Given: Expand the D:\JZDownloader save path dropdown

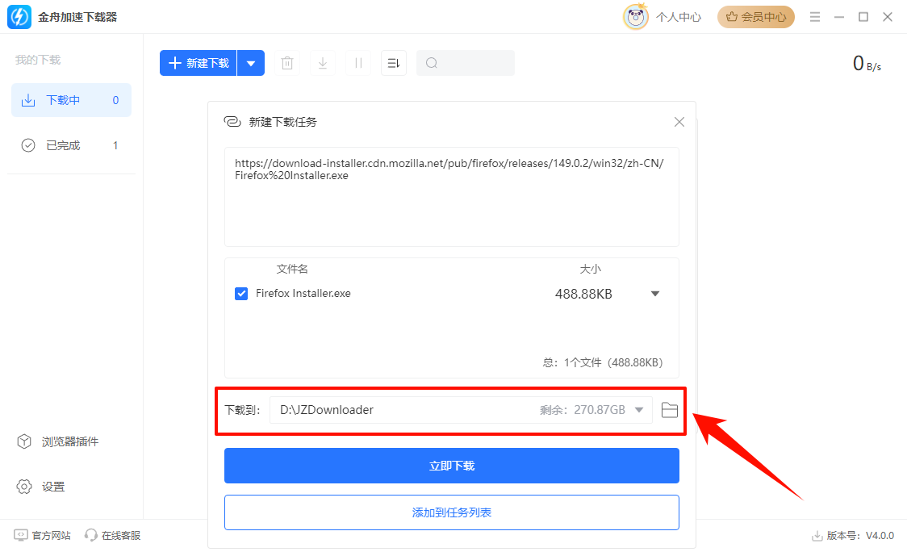Looking at the screenshot, I should tap(640, 409).
